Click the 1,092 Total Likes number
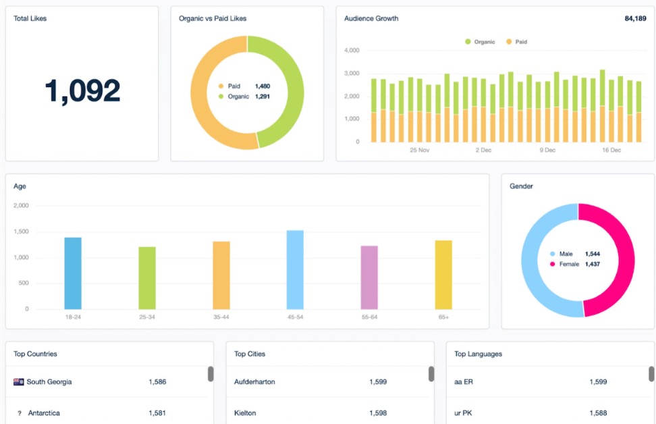Screen dimensions: 656x424 [x=82, y=91]
